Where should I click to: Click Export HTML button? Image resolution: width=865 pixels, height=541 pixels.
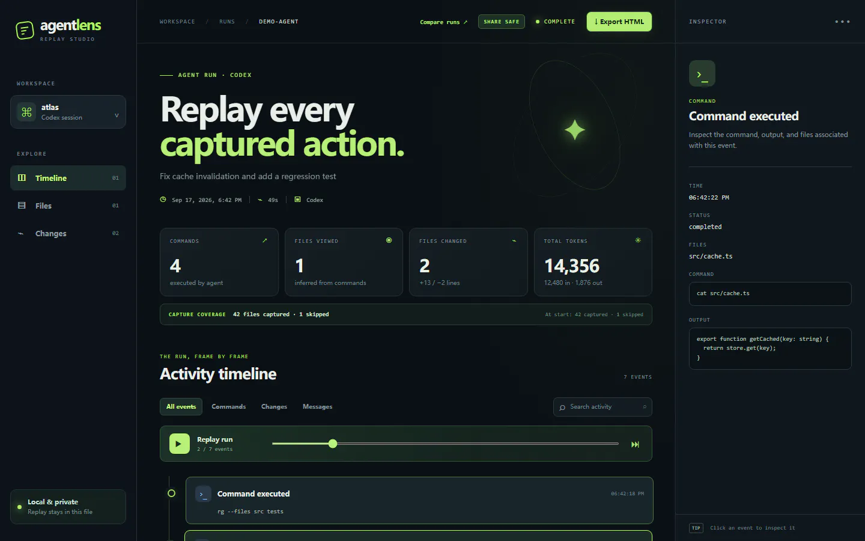pos(619,22)
